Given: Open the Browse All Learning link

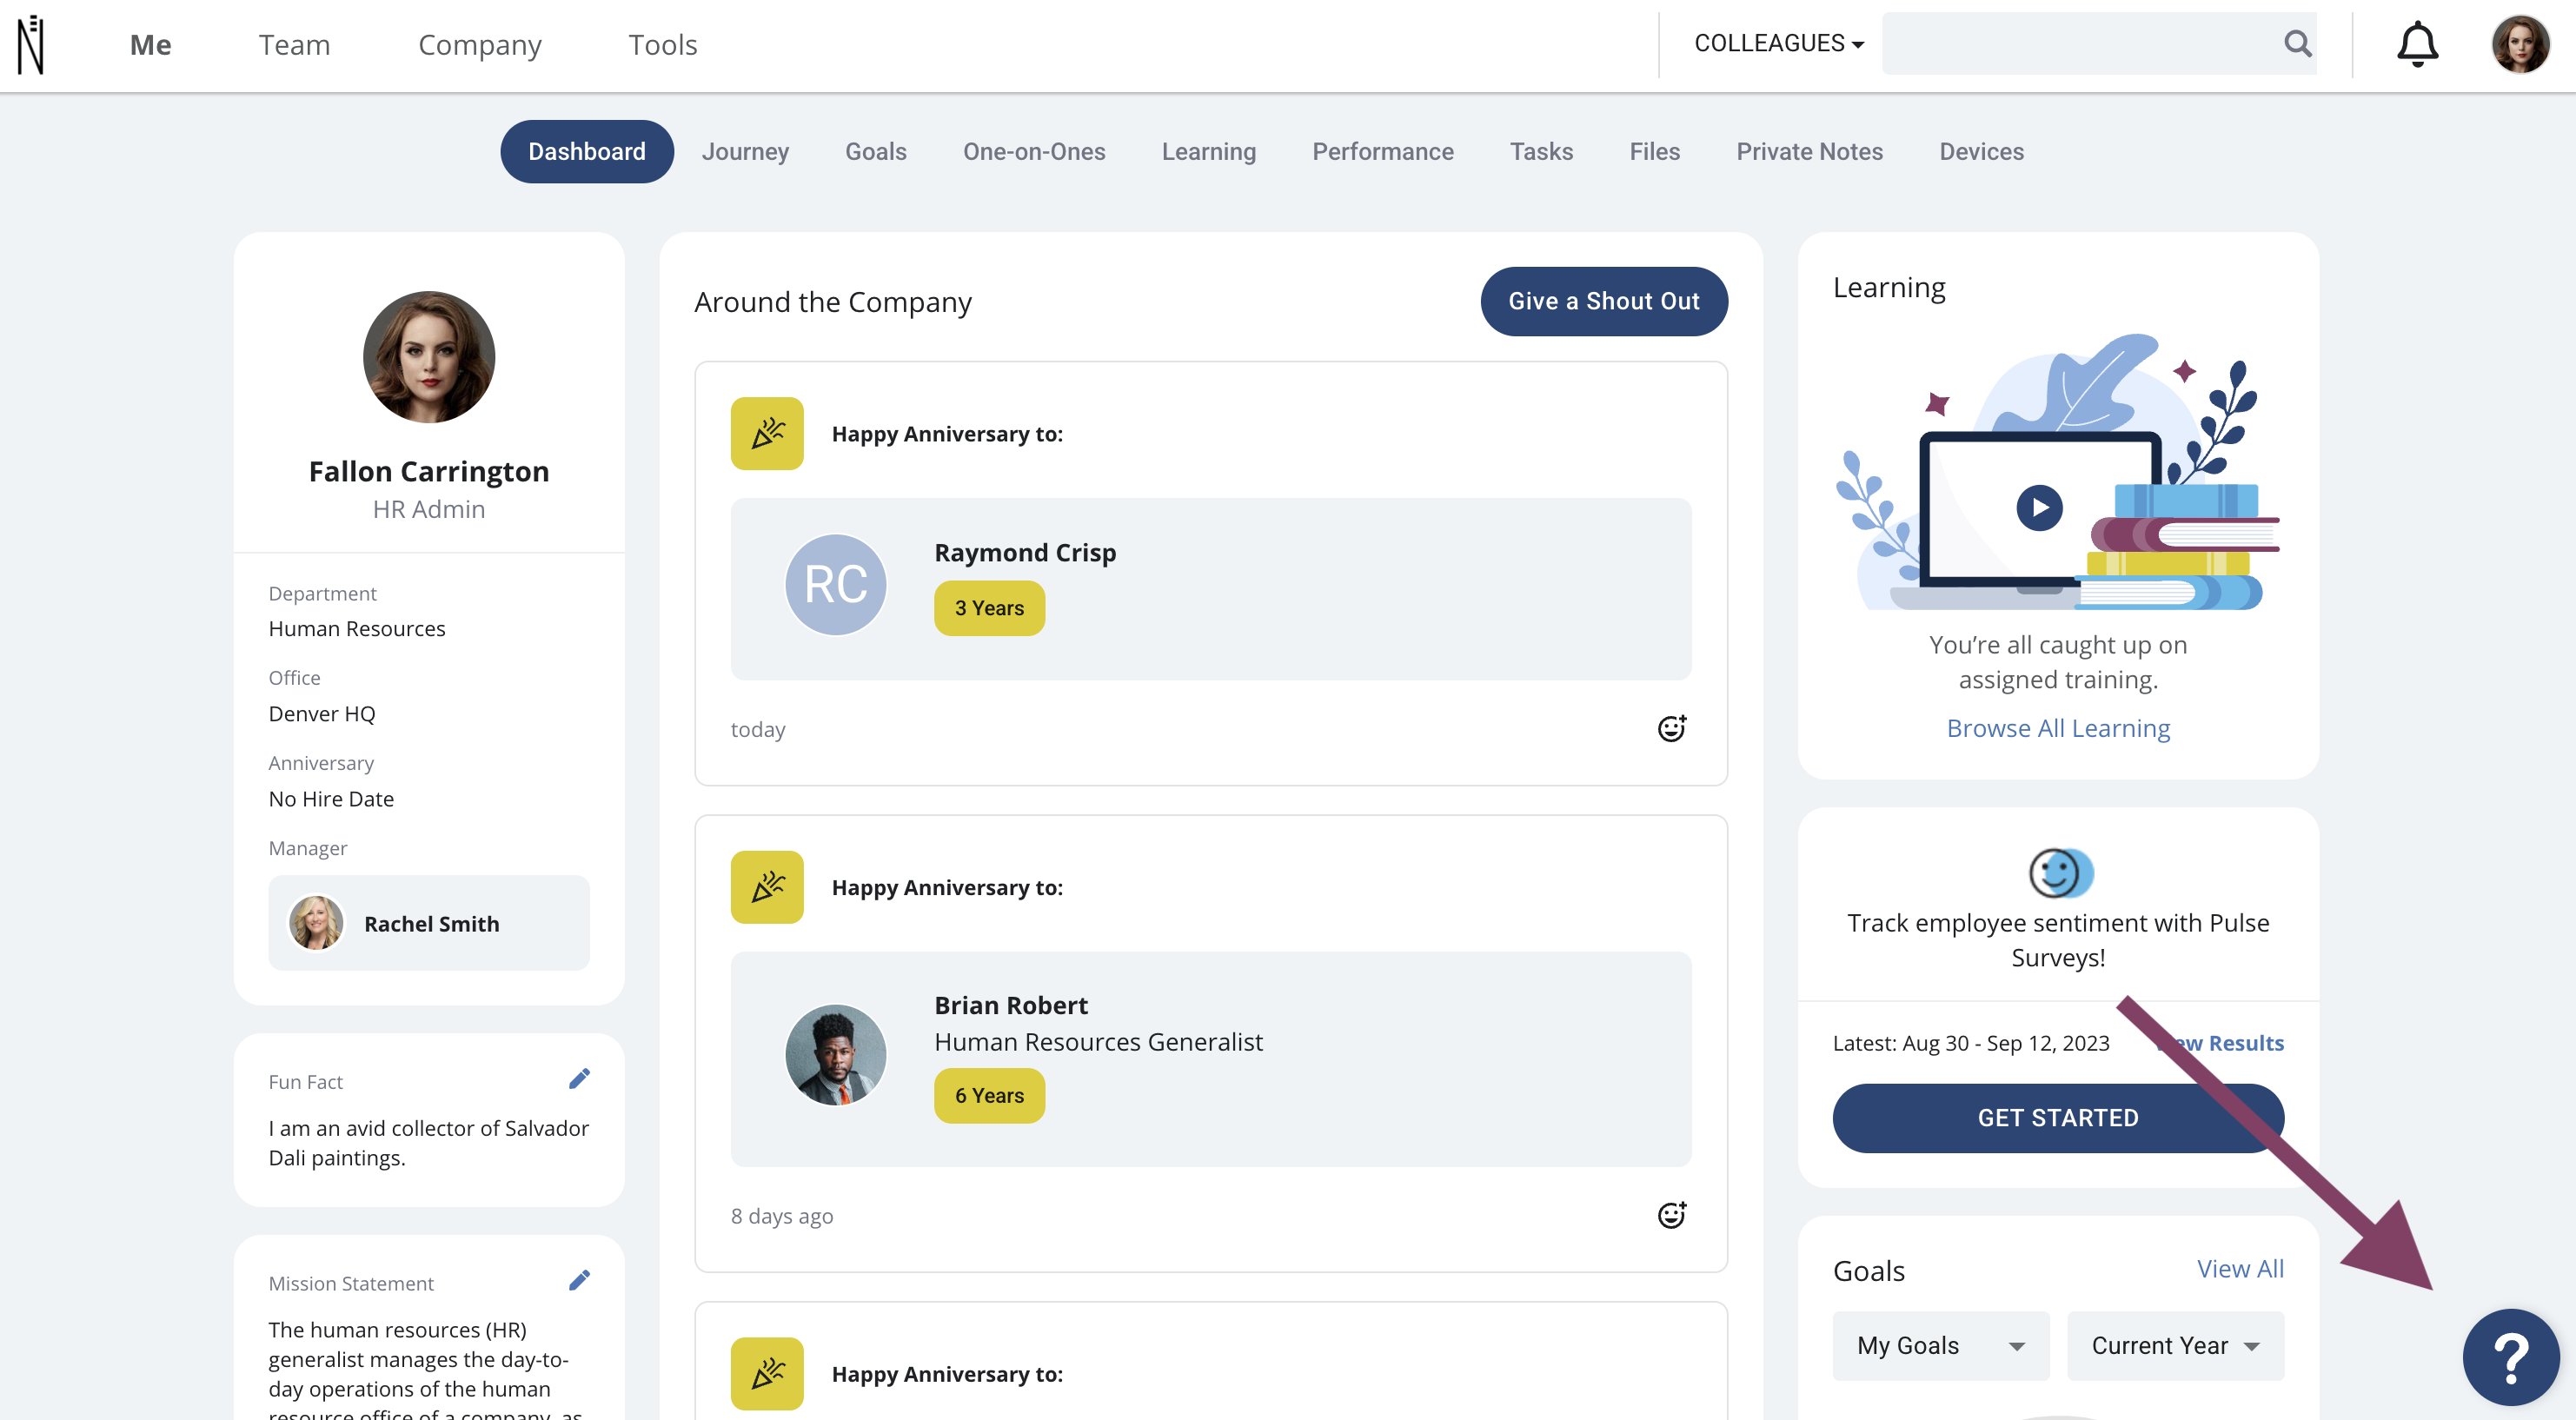Looking at the screenshot, I should 2058,728.
